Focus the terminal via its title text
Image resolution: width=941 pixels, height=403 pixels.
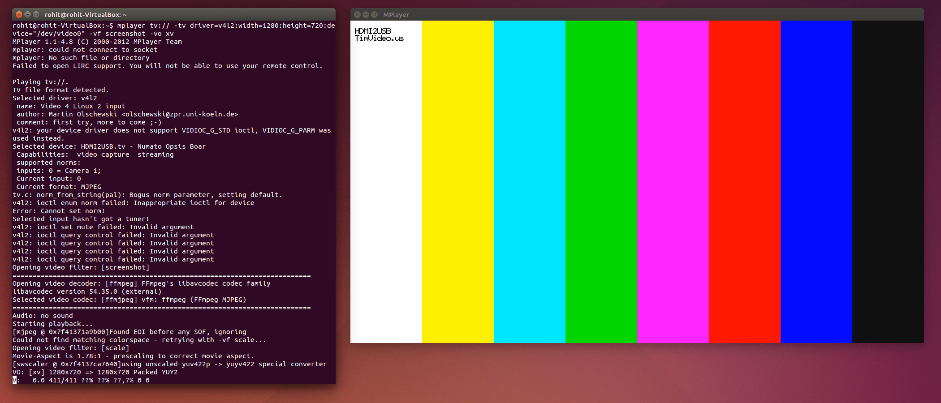[x=85, y=15]
